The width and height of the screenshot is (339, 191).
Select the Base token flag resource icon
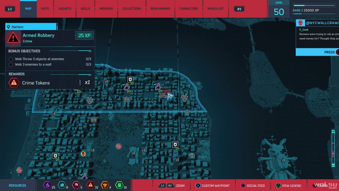[76, 185]
